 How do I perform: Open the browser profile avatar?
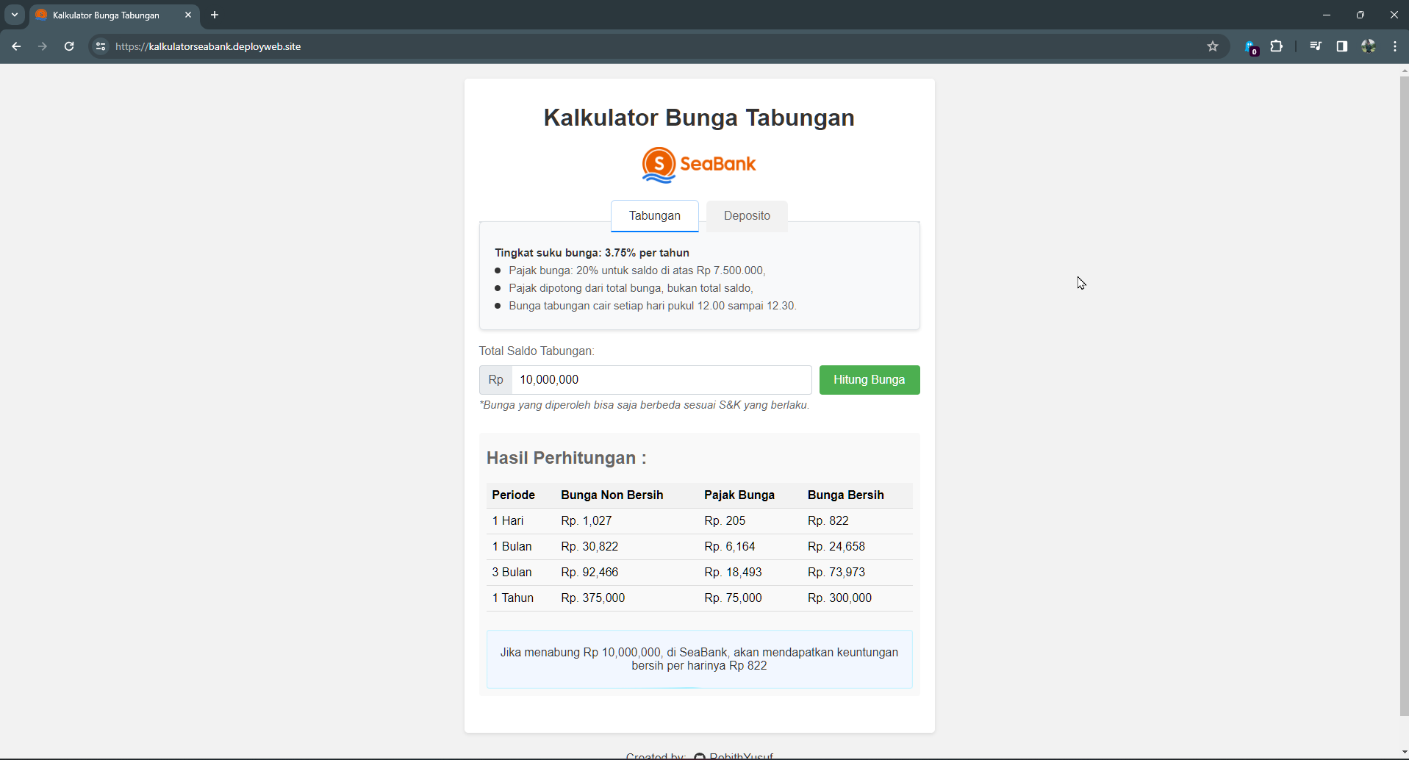tap(1369, 46)
